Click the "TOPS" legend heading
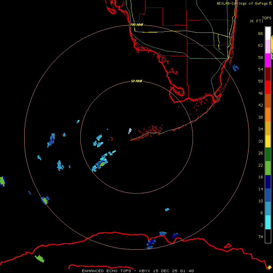Image resolution: width=273 pixels, height=273 pixels. [267, 18]
